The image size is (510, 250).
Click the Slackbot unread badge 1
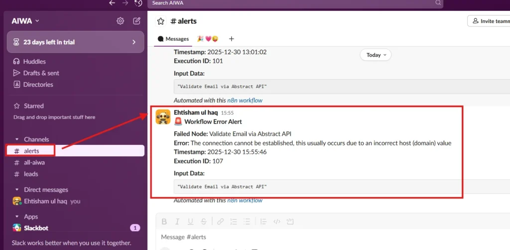coord(135,228)
